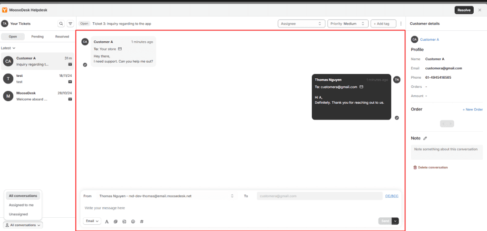Select 'Assigned to me' option
Screen dimensions: 487x231
click(21, 205)
